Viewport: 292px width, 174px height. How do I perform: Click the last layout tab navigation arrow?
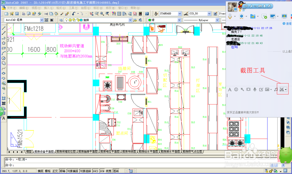click(x=22, y=152)
